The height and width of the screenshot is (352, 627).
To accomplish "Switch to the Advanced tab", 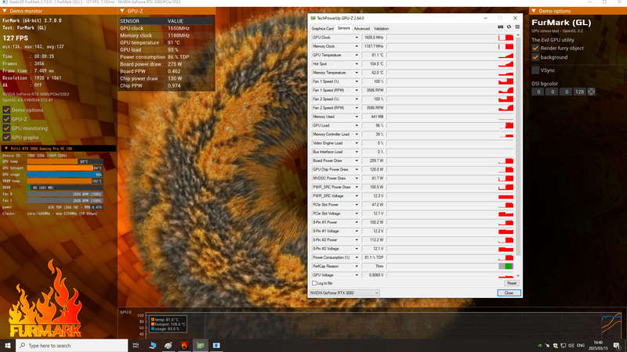I will (x=361, y=29).
